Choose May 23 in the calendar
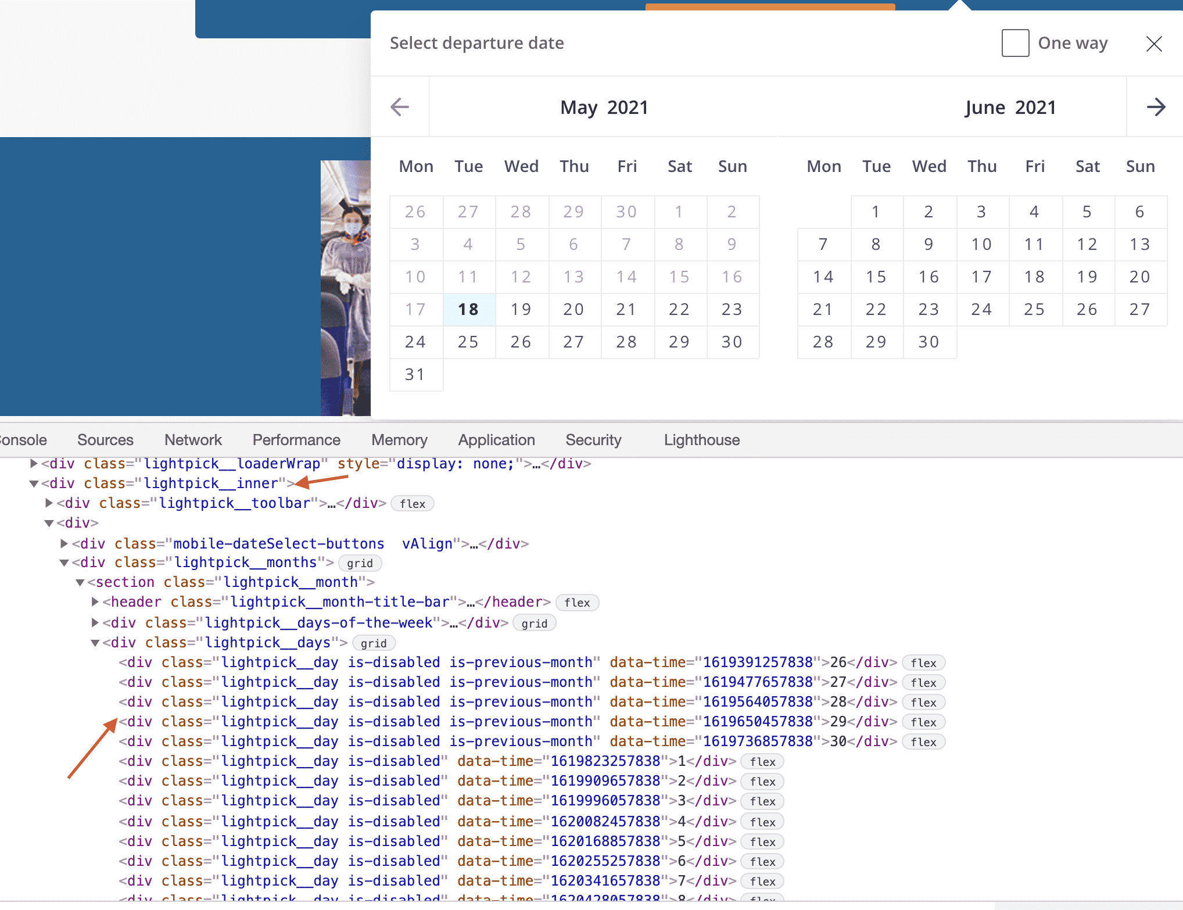This screenshot has height=910, width=1183. (732, 309)
